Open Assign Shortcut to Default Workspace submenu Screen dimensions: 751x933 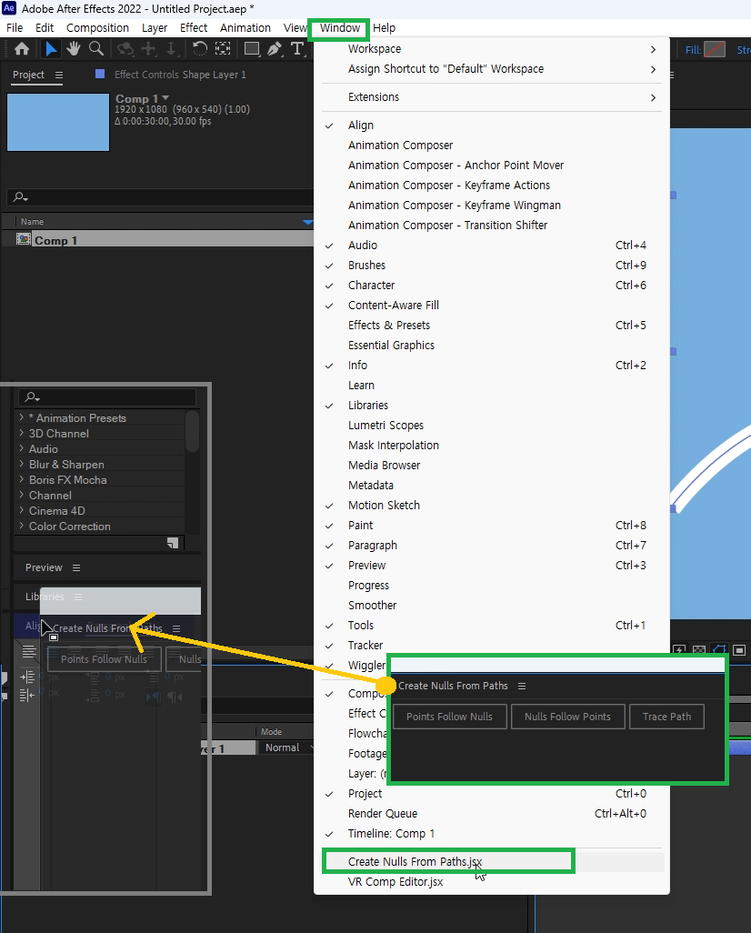(492, 69)
